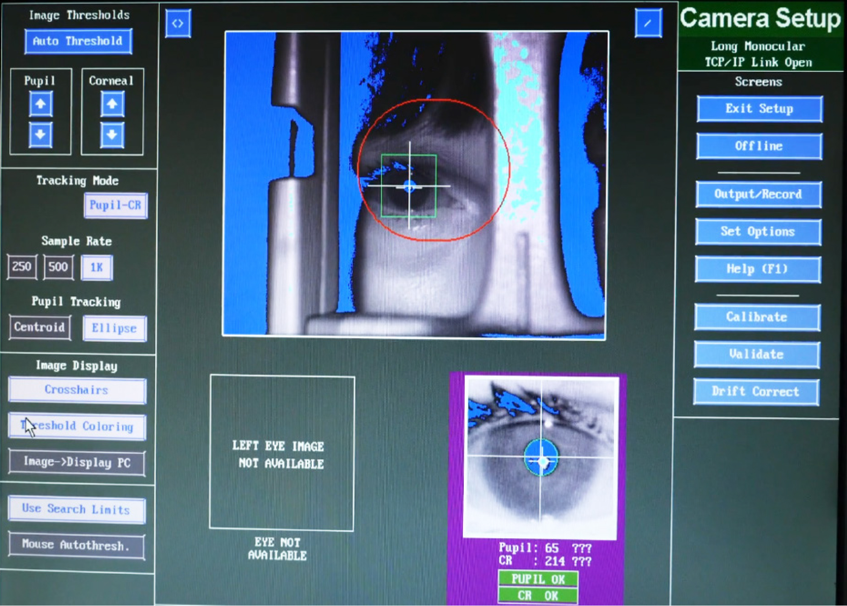Click the CR : 214 value readout
This screenshot has width=847, height=606.
coord(545,561)
